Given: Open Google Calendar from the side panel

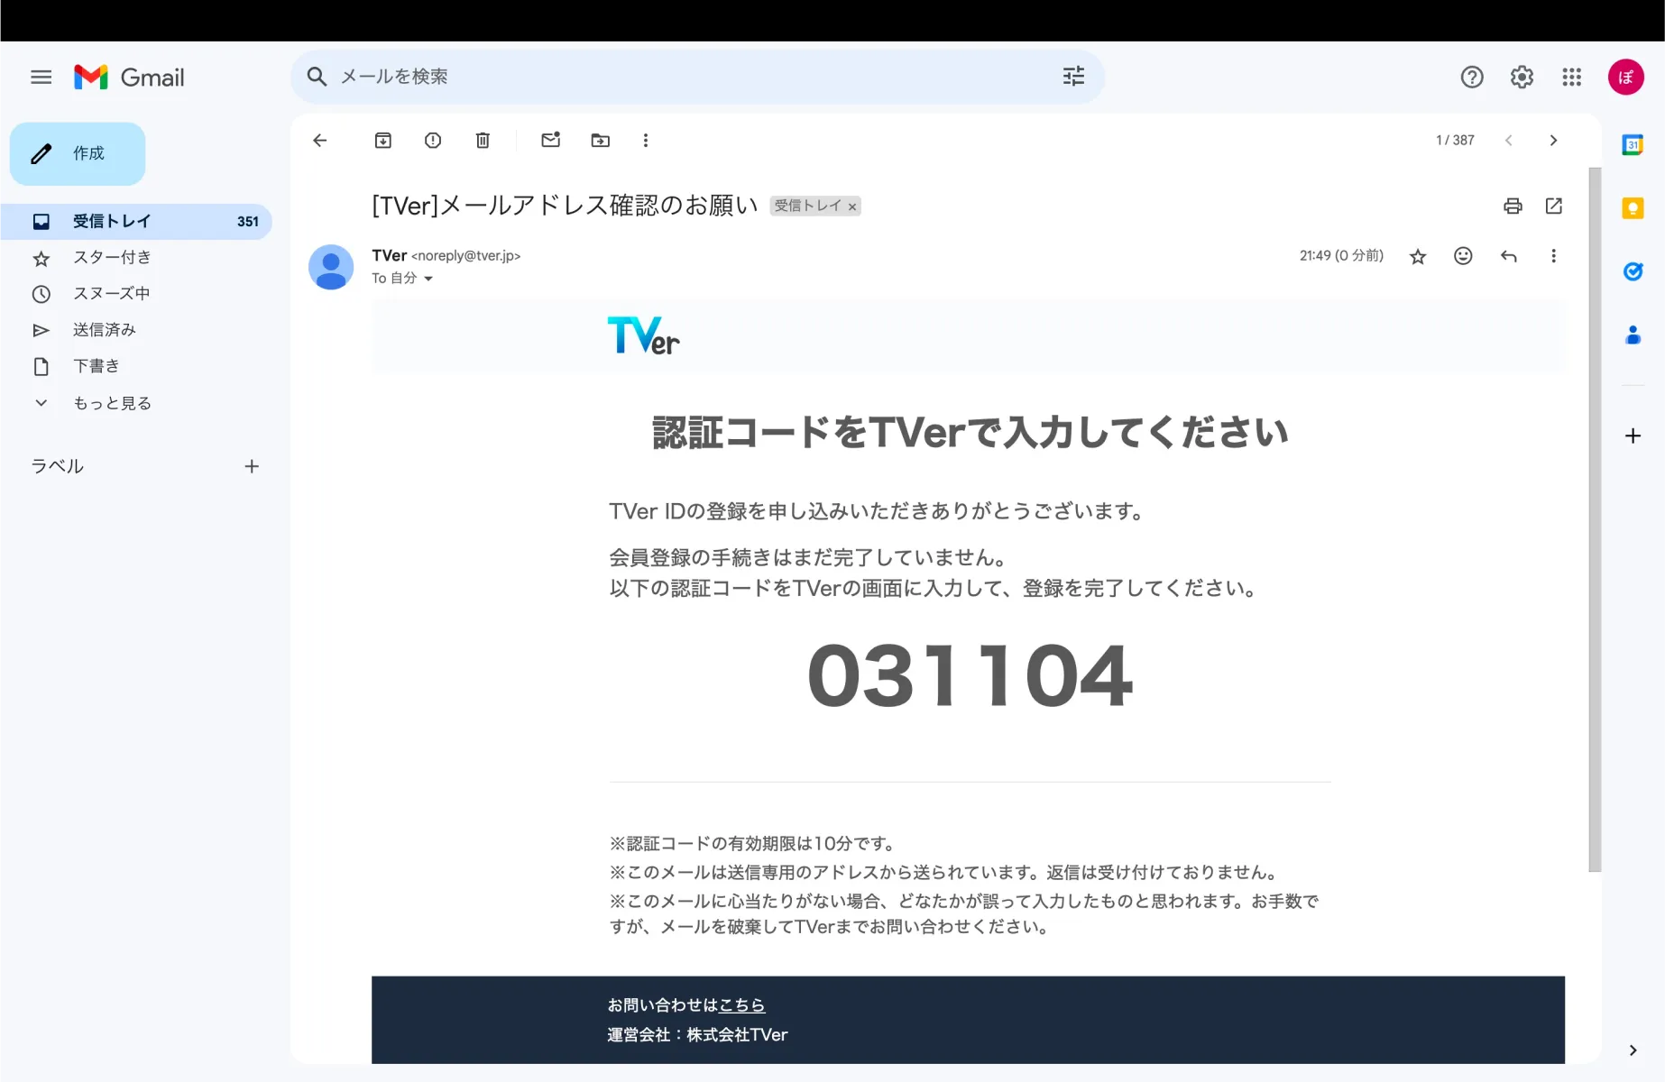Looking at the screenshot, I should [x=1633, y=144].
